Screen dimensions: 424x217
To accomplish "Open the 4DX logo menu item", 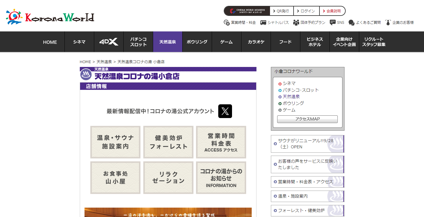I will coord(109,42).
